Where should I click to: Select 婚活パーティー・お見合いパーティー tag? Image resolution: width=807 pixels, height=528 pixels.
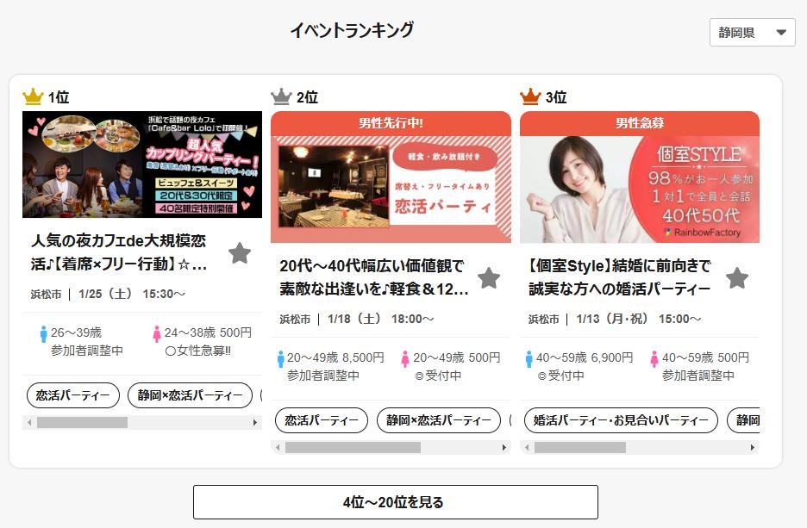click(x=622, y=420)
